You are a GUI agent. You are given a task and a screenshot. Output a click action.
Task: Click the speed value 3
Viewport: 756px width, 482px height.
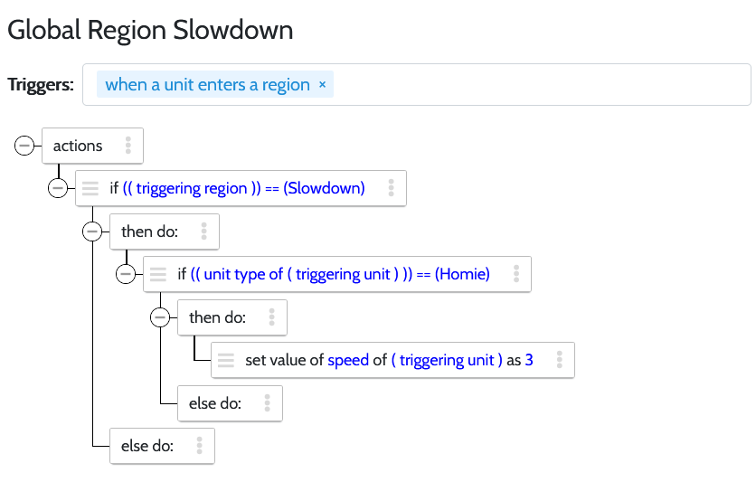point(529,360)
